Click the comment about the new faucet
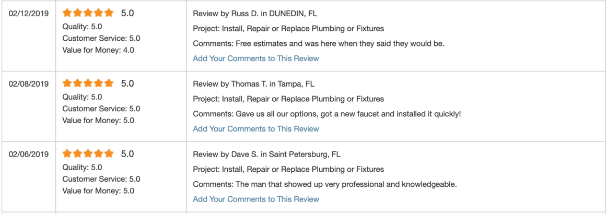This screenshot has height=214, width=607. (x=327, y=114)
